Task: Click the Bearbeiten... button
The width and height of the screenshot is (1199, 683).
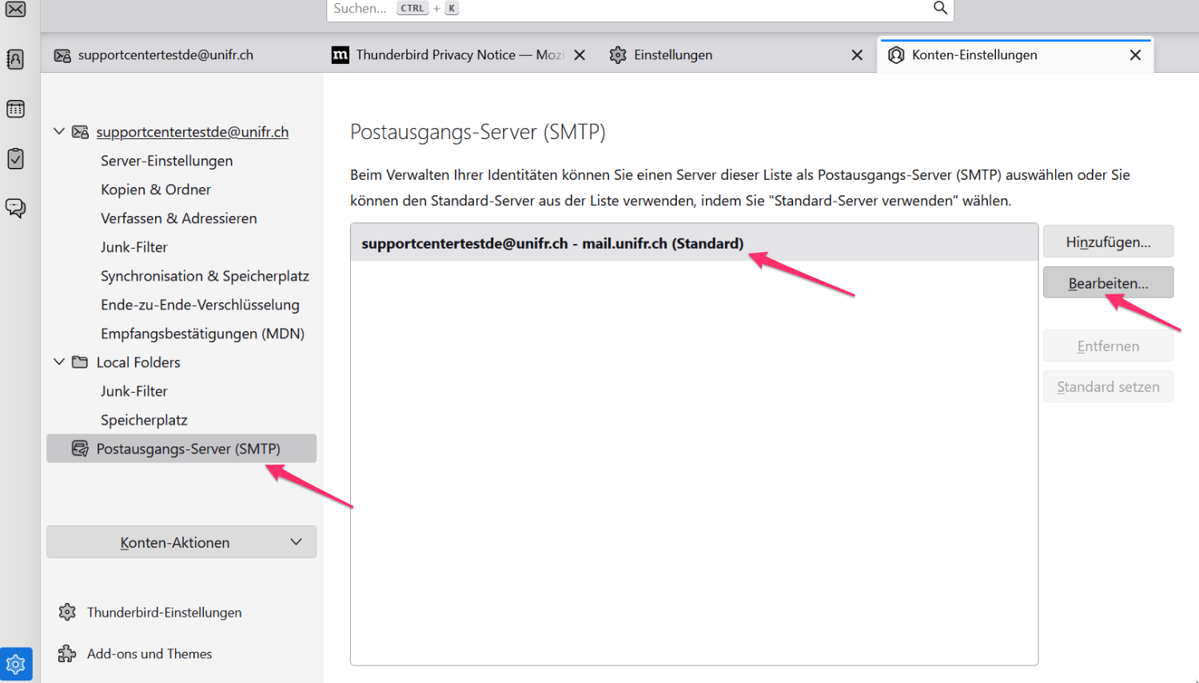Action: 1108,283
